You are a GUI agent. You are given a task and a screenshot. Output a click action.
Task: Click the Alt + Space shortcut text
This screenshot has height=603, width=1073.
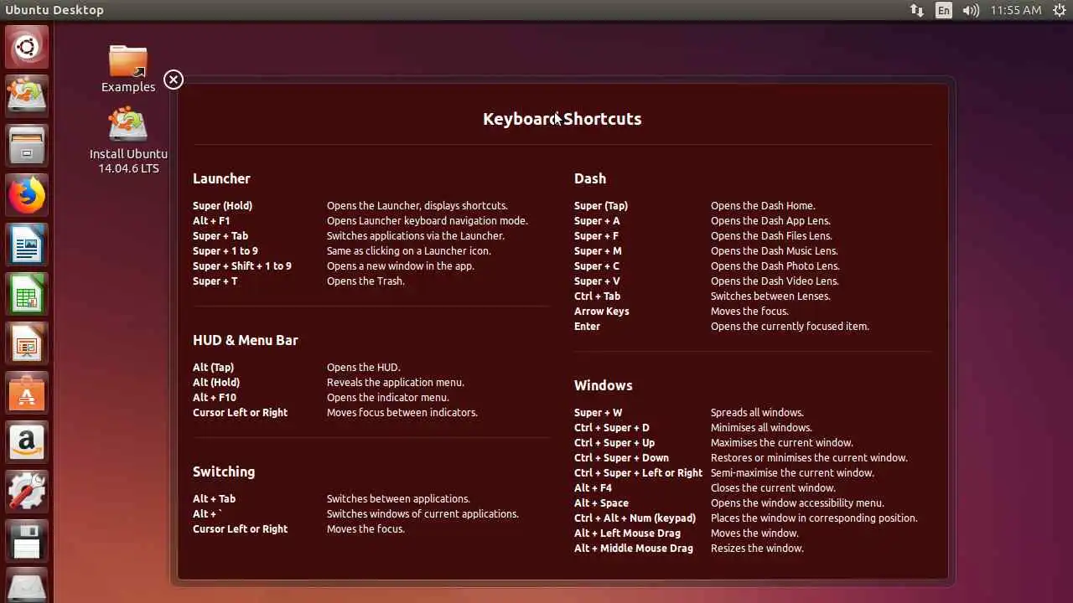(x=601, y=502)
